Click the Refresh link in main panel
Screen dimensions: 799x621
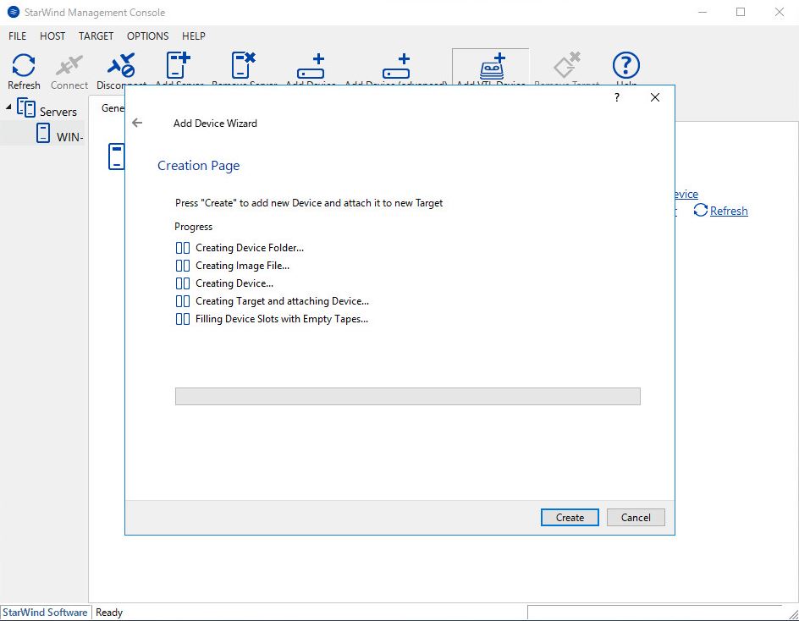pos(729,211)
